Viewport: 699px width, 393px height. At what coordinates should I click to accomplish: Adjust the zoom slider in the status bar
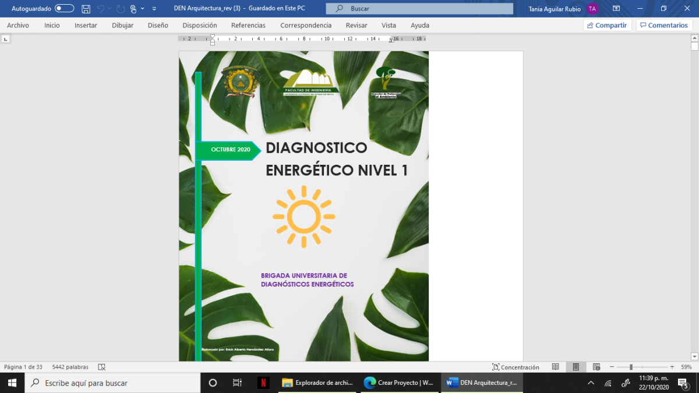[x=632, y=367]
